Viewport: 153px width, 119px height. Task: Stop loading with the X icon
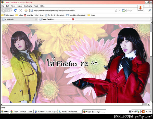(21, 10)
